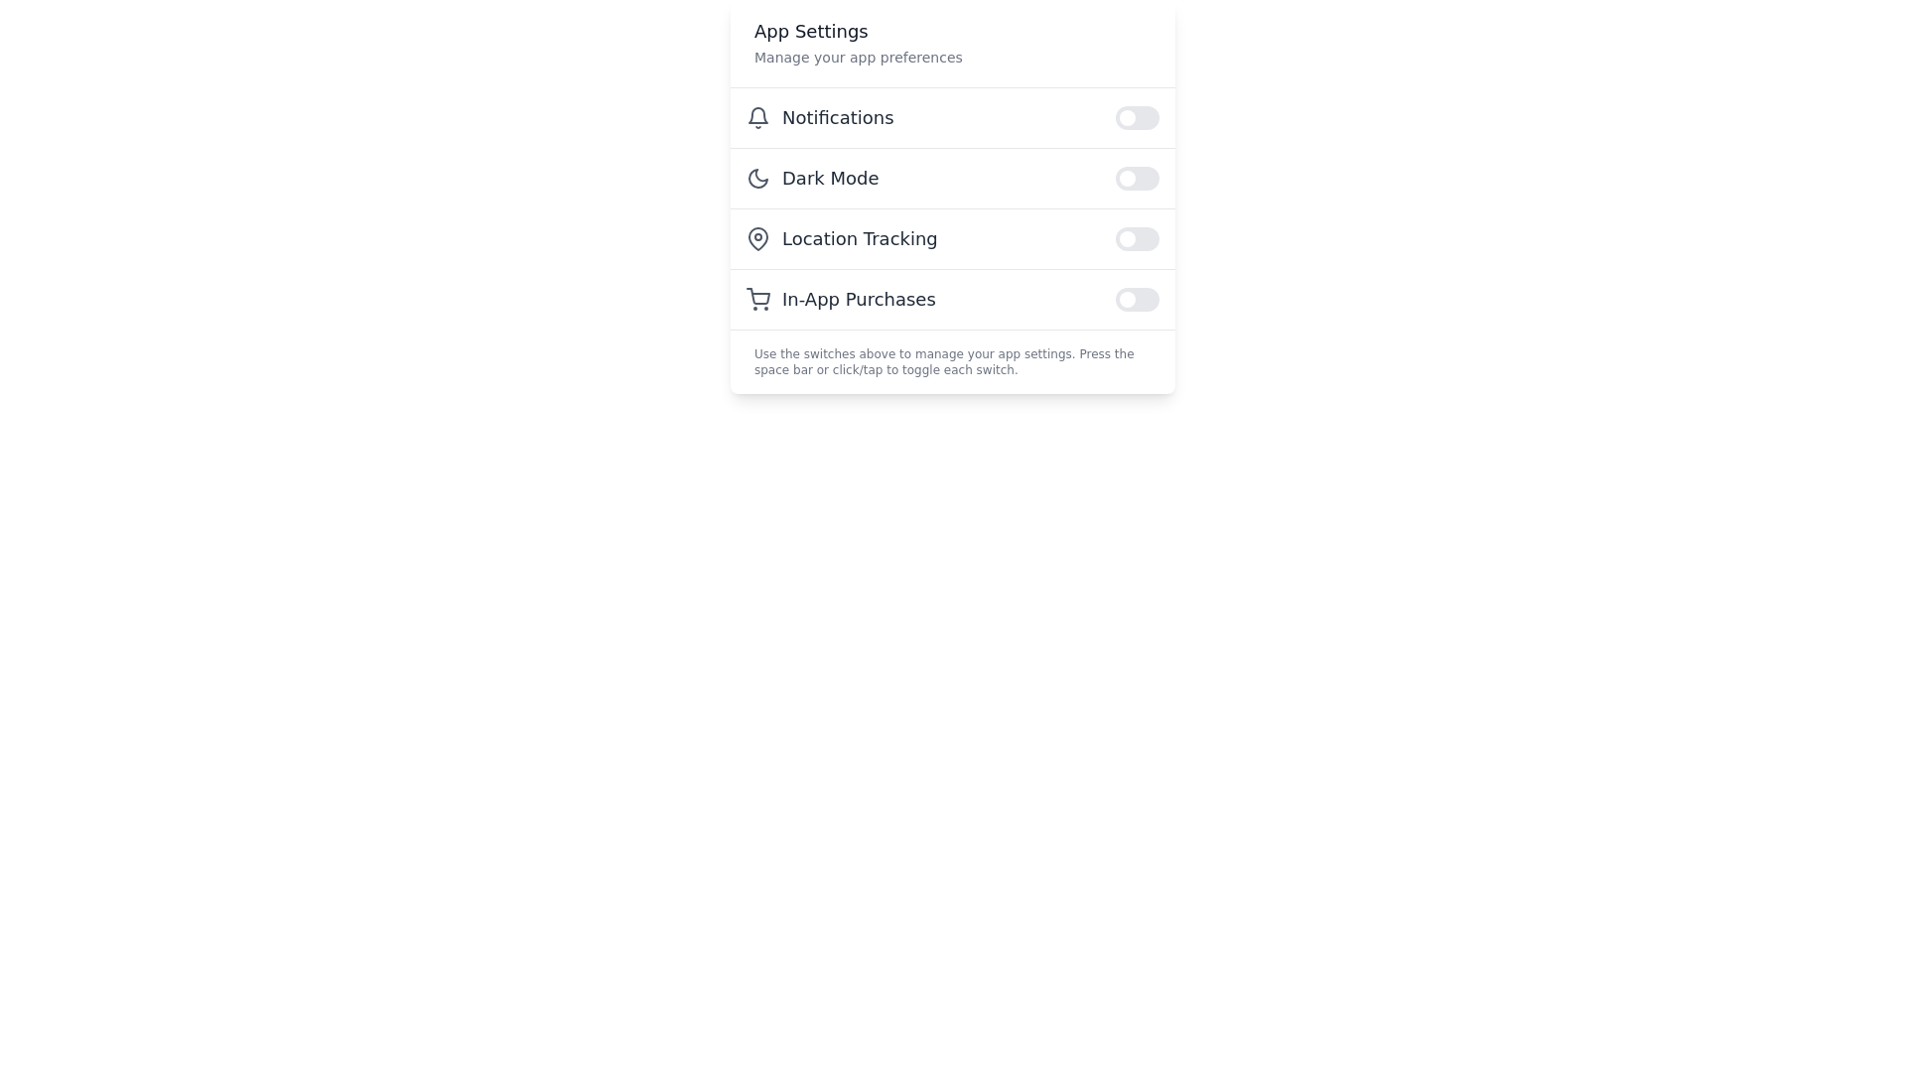The height and width of the screenshot is (1072, 1906).
Task: Click the map pin Location Tracking icon
Action: tap(758, 239)
